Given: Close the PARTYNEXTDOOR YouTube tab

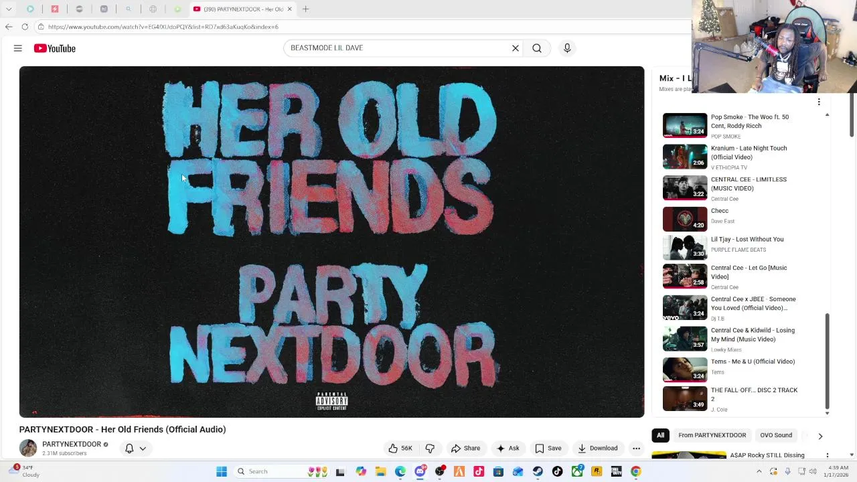Looking at the screenshot, I should click(x=289, y=9).
